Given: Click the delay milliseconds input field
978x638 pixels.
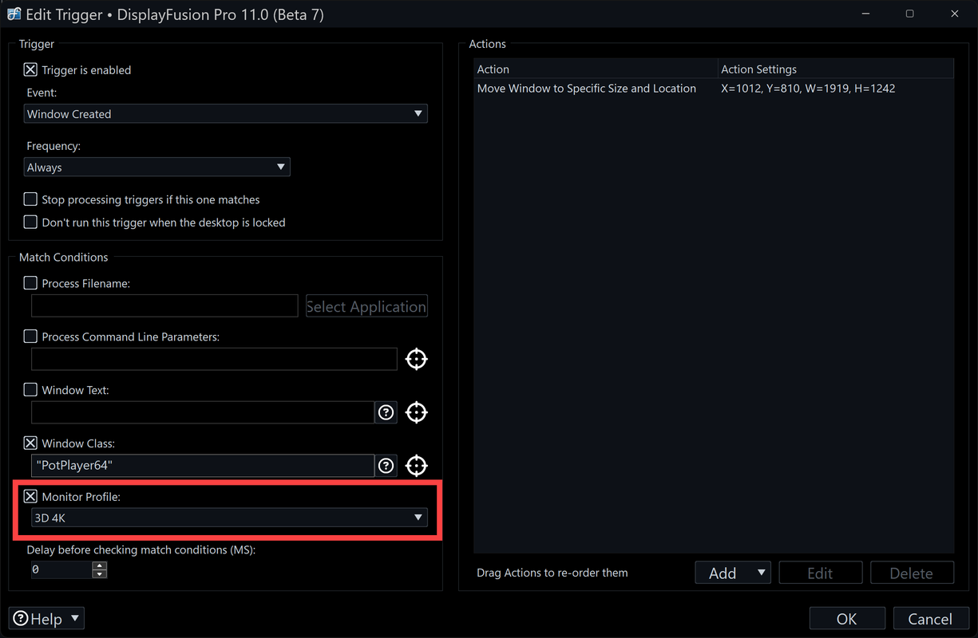Looking at the screenshot, I should coord(61,570).
